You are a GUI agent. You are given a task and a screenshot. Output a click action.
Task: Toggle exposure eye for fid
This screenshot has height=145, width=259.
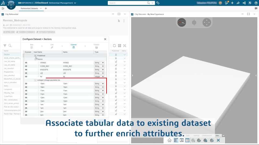[26, 77]
